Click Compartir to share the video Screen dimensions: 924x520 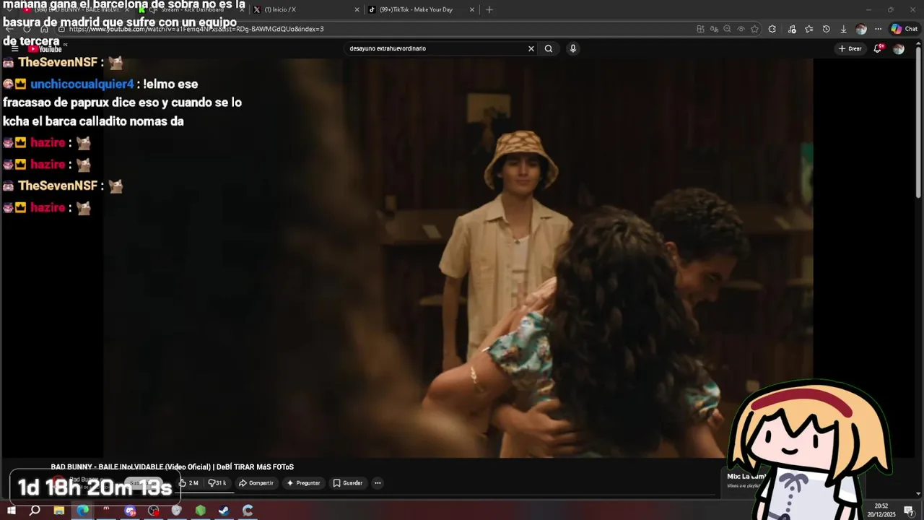coord(256,483)
